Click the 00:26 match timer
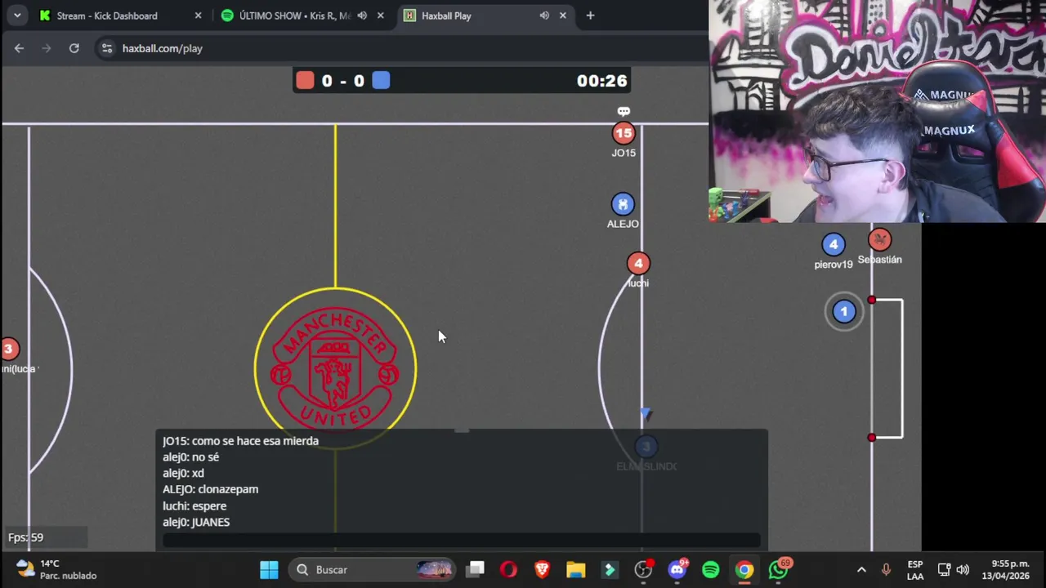 pos(601,80)
